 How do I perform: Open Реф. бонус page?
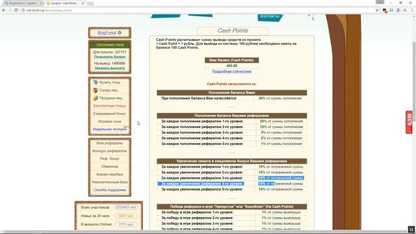[x=110, y=159]
